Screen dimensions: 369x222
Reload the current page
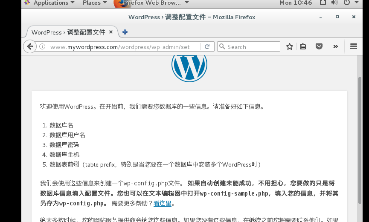pyautogui.click(x=207, y=46)
